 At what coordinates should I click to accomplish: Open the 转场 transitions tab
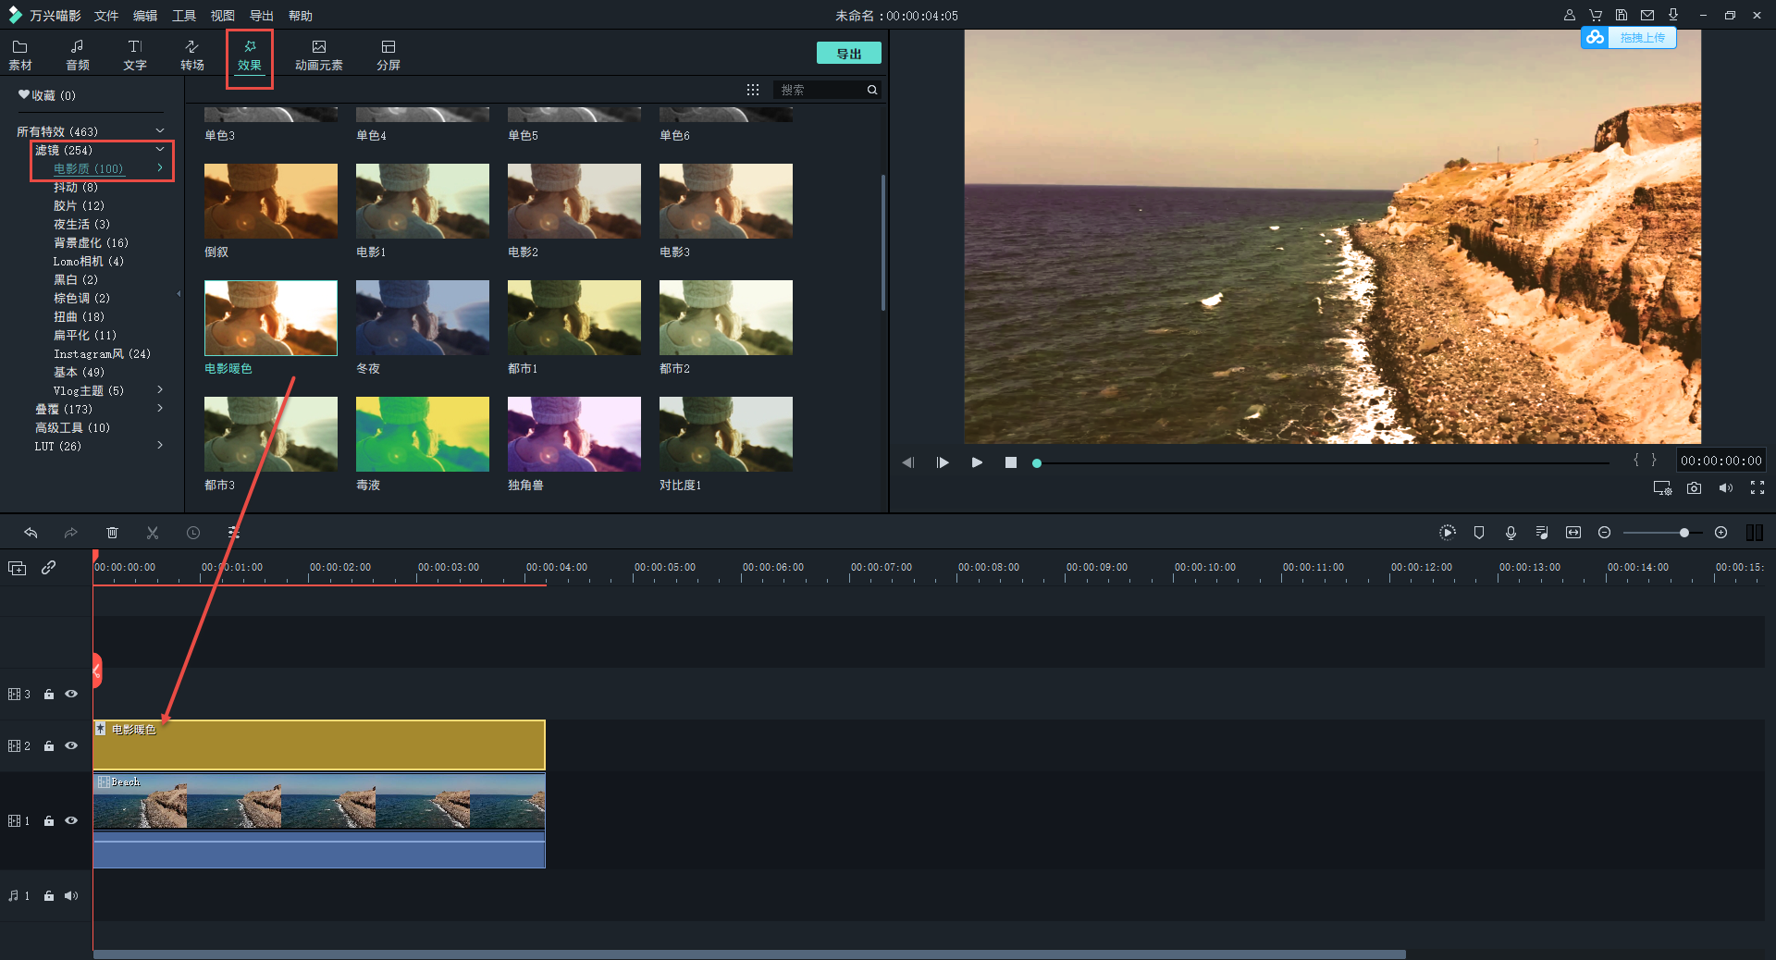click(x=191, y=55)
